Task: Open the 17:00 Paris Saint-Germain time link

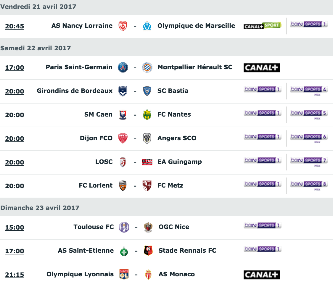Action: (15, 68)
